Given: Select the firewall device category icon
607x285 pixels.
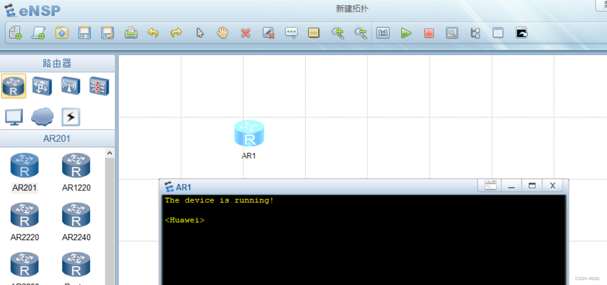Looking at the screenshot, I should pyautogui.click(x=99, y=86).
